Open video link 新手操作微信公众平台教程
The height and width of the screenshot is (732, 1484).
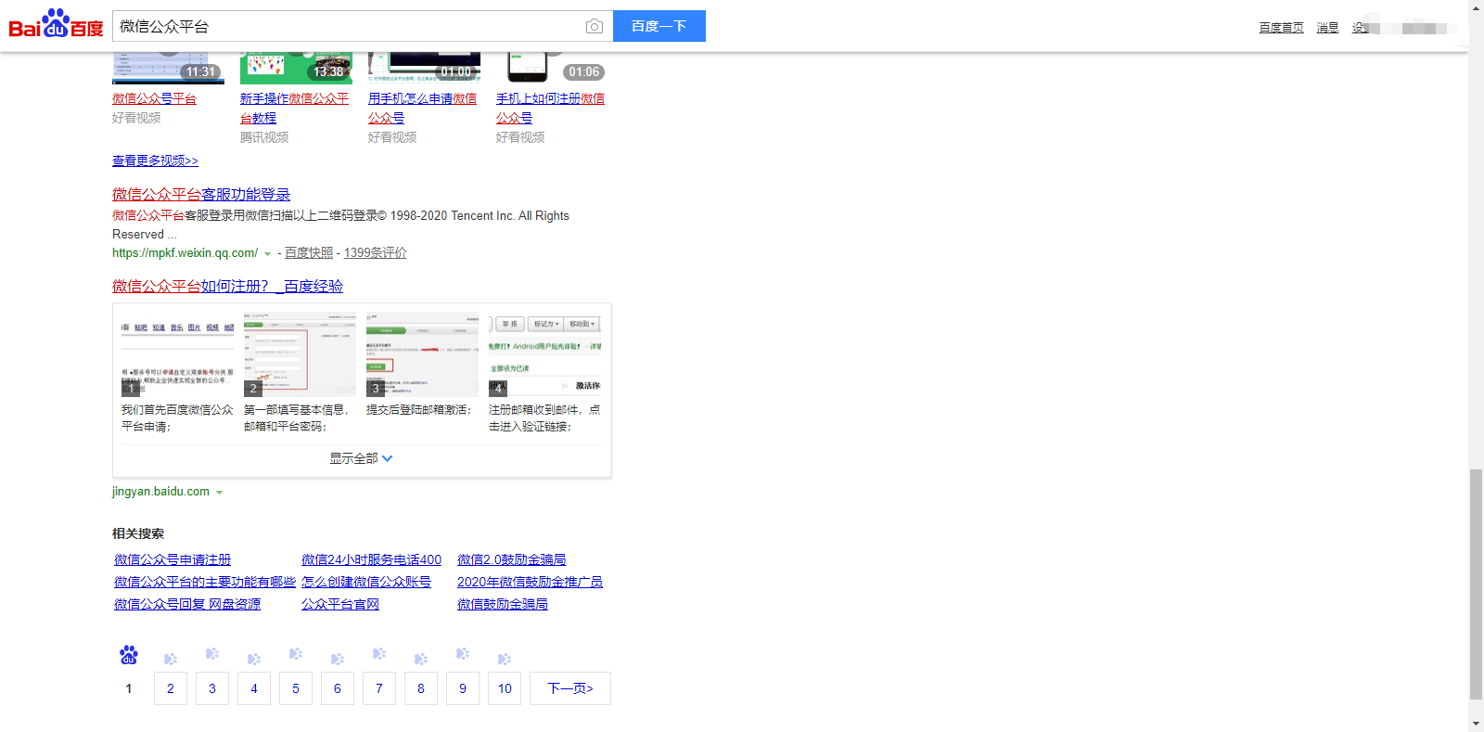click(294, 108)
